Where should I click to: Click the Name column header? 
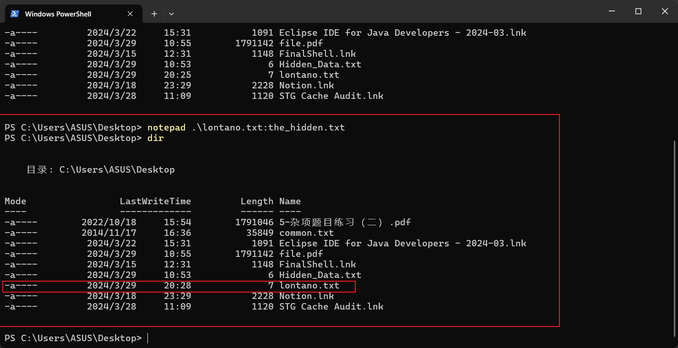click(x=290, y=201)
